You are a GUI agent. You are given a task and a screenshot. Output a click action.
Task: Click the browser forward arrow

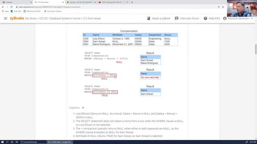(7, 7)
